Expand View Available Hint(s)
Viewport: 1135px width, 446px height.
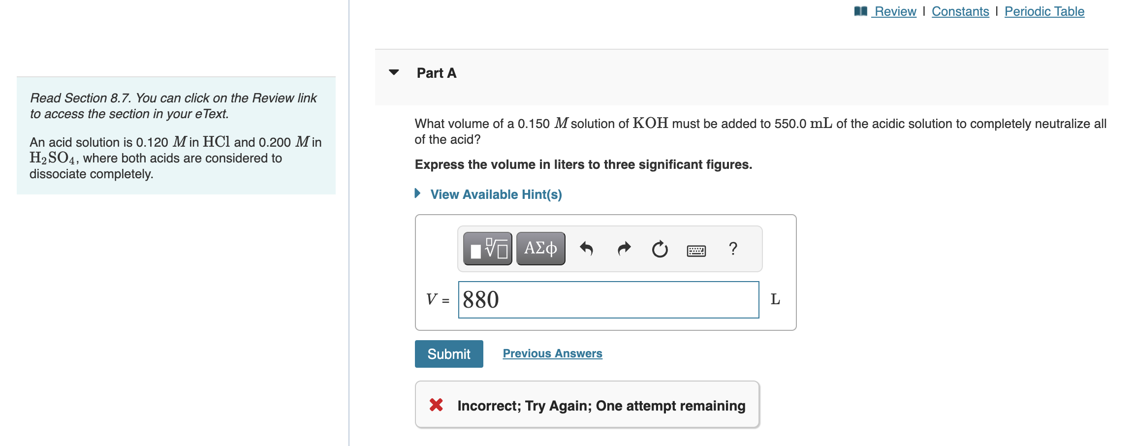coord(496,194)
